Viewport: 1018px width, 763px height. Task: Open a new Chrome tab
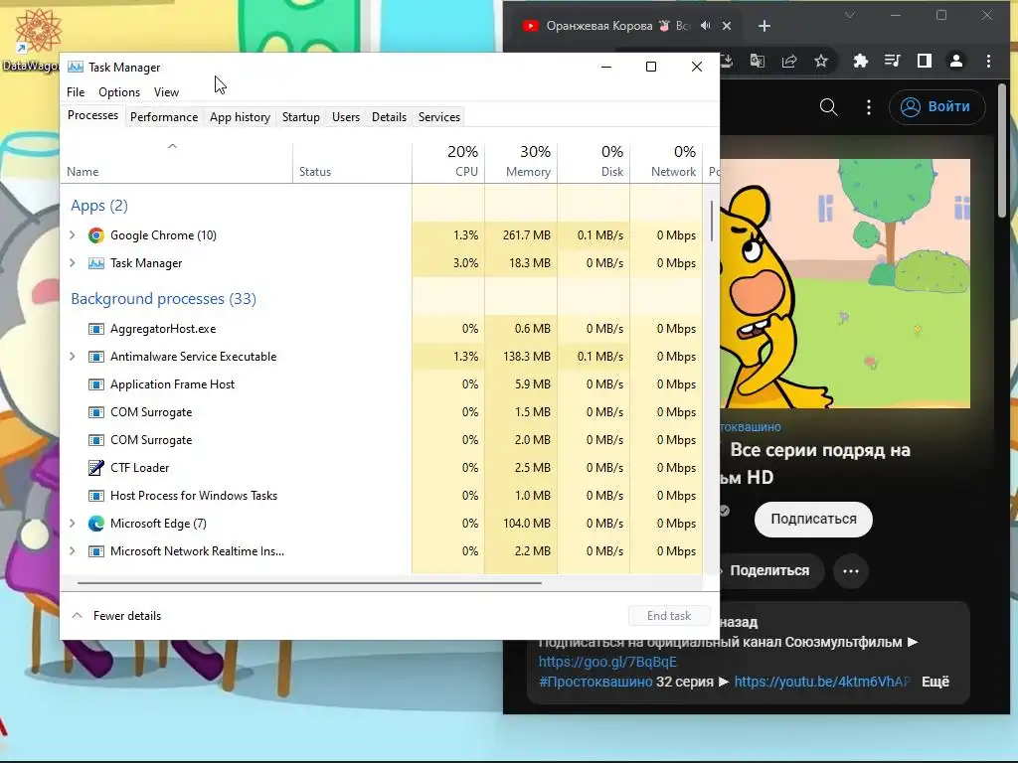click(764, 26)
